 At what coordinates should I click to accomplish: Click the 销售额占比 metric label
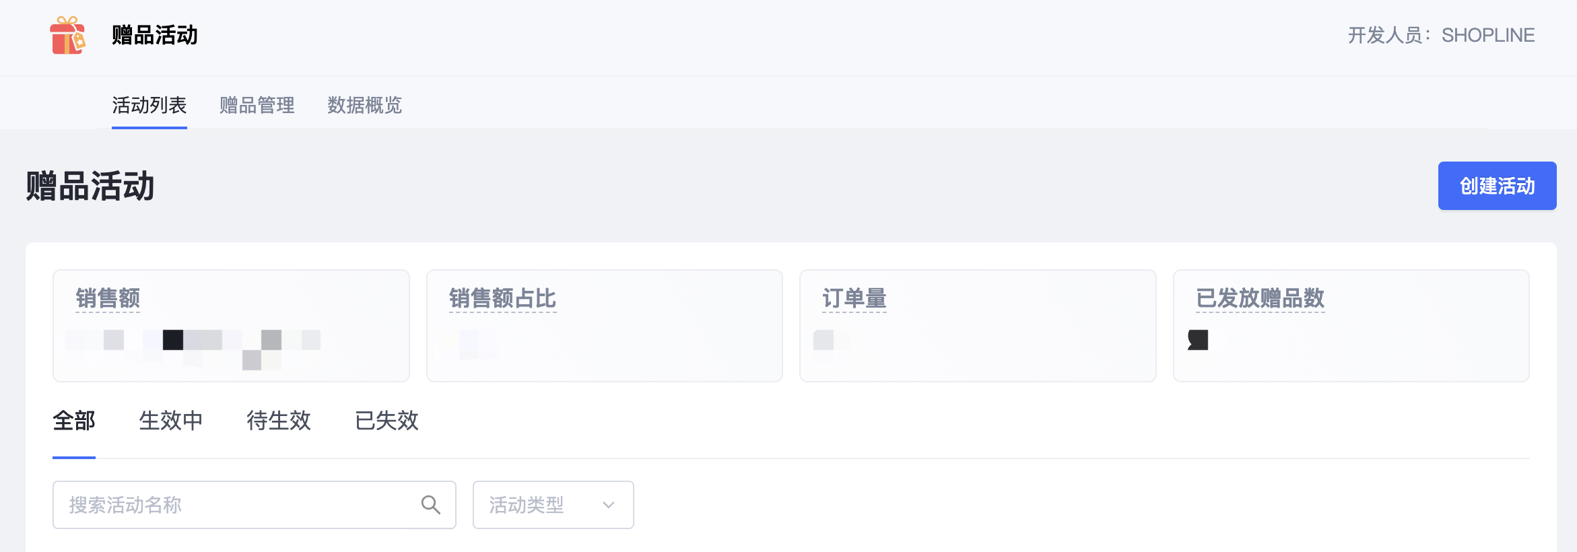(x=502, y=298)
